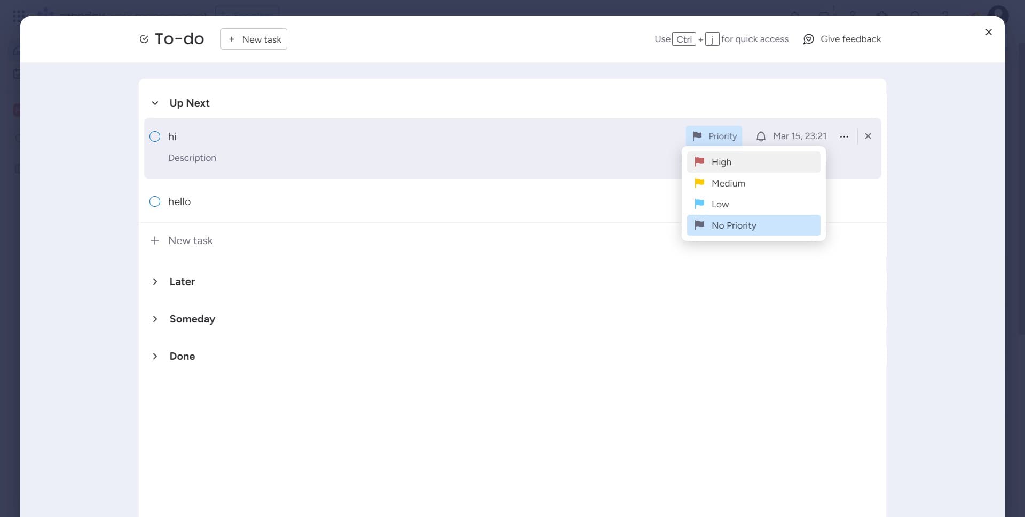Expand the Done section
This screenshot has height=517, width=1025.
click(155, 356)
